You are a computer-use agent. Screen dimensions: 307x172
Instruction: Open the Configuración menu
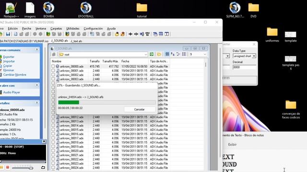tap(93, 29)
